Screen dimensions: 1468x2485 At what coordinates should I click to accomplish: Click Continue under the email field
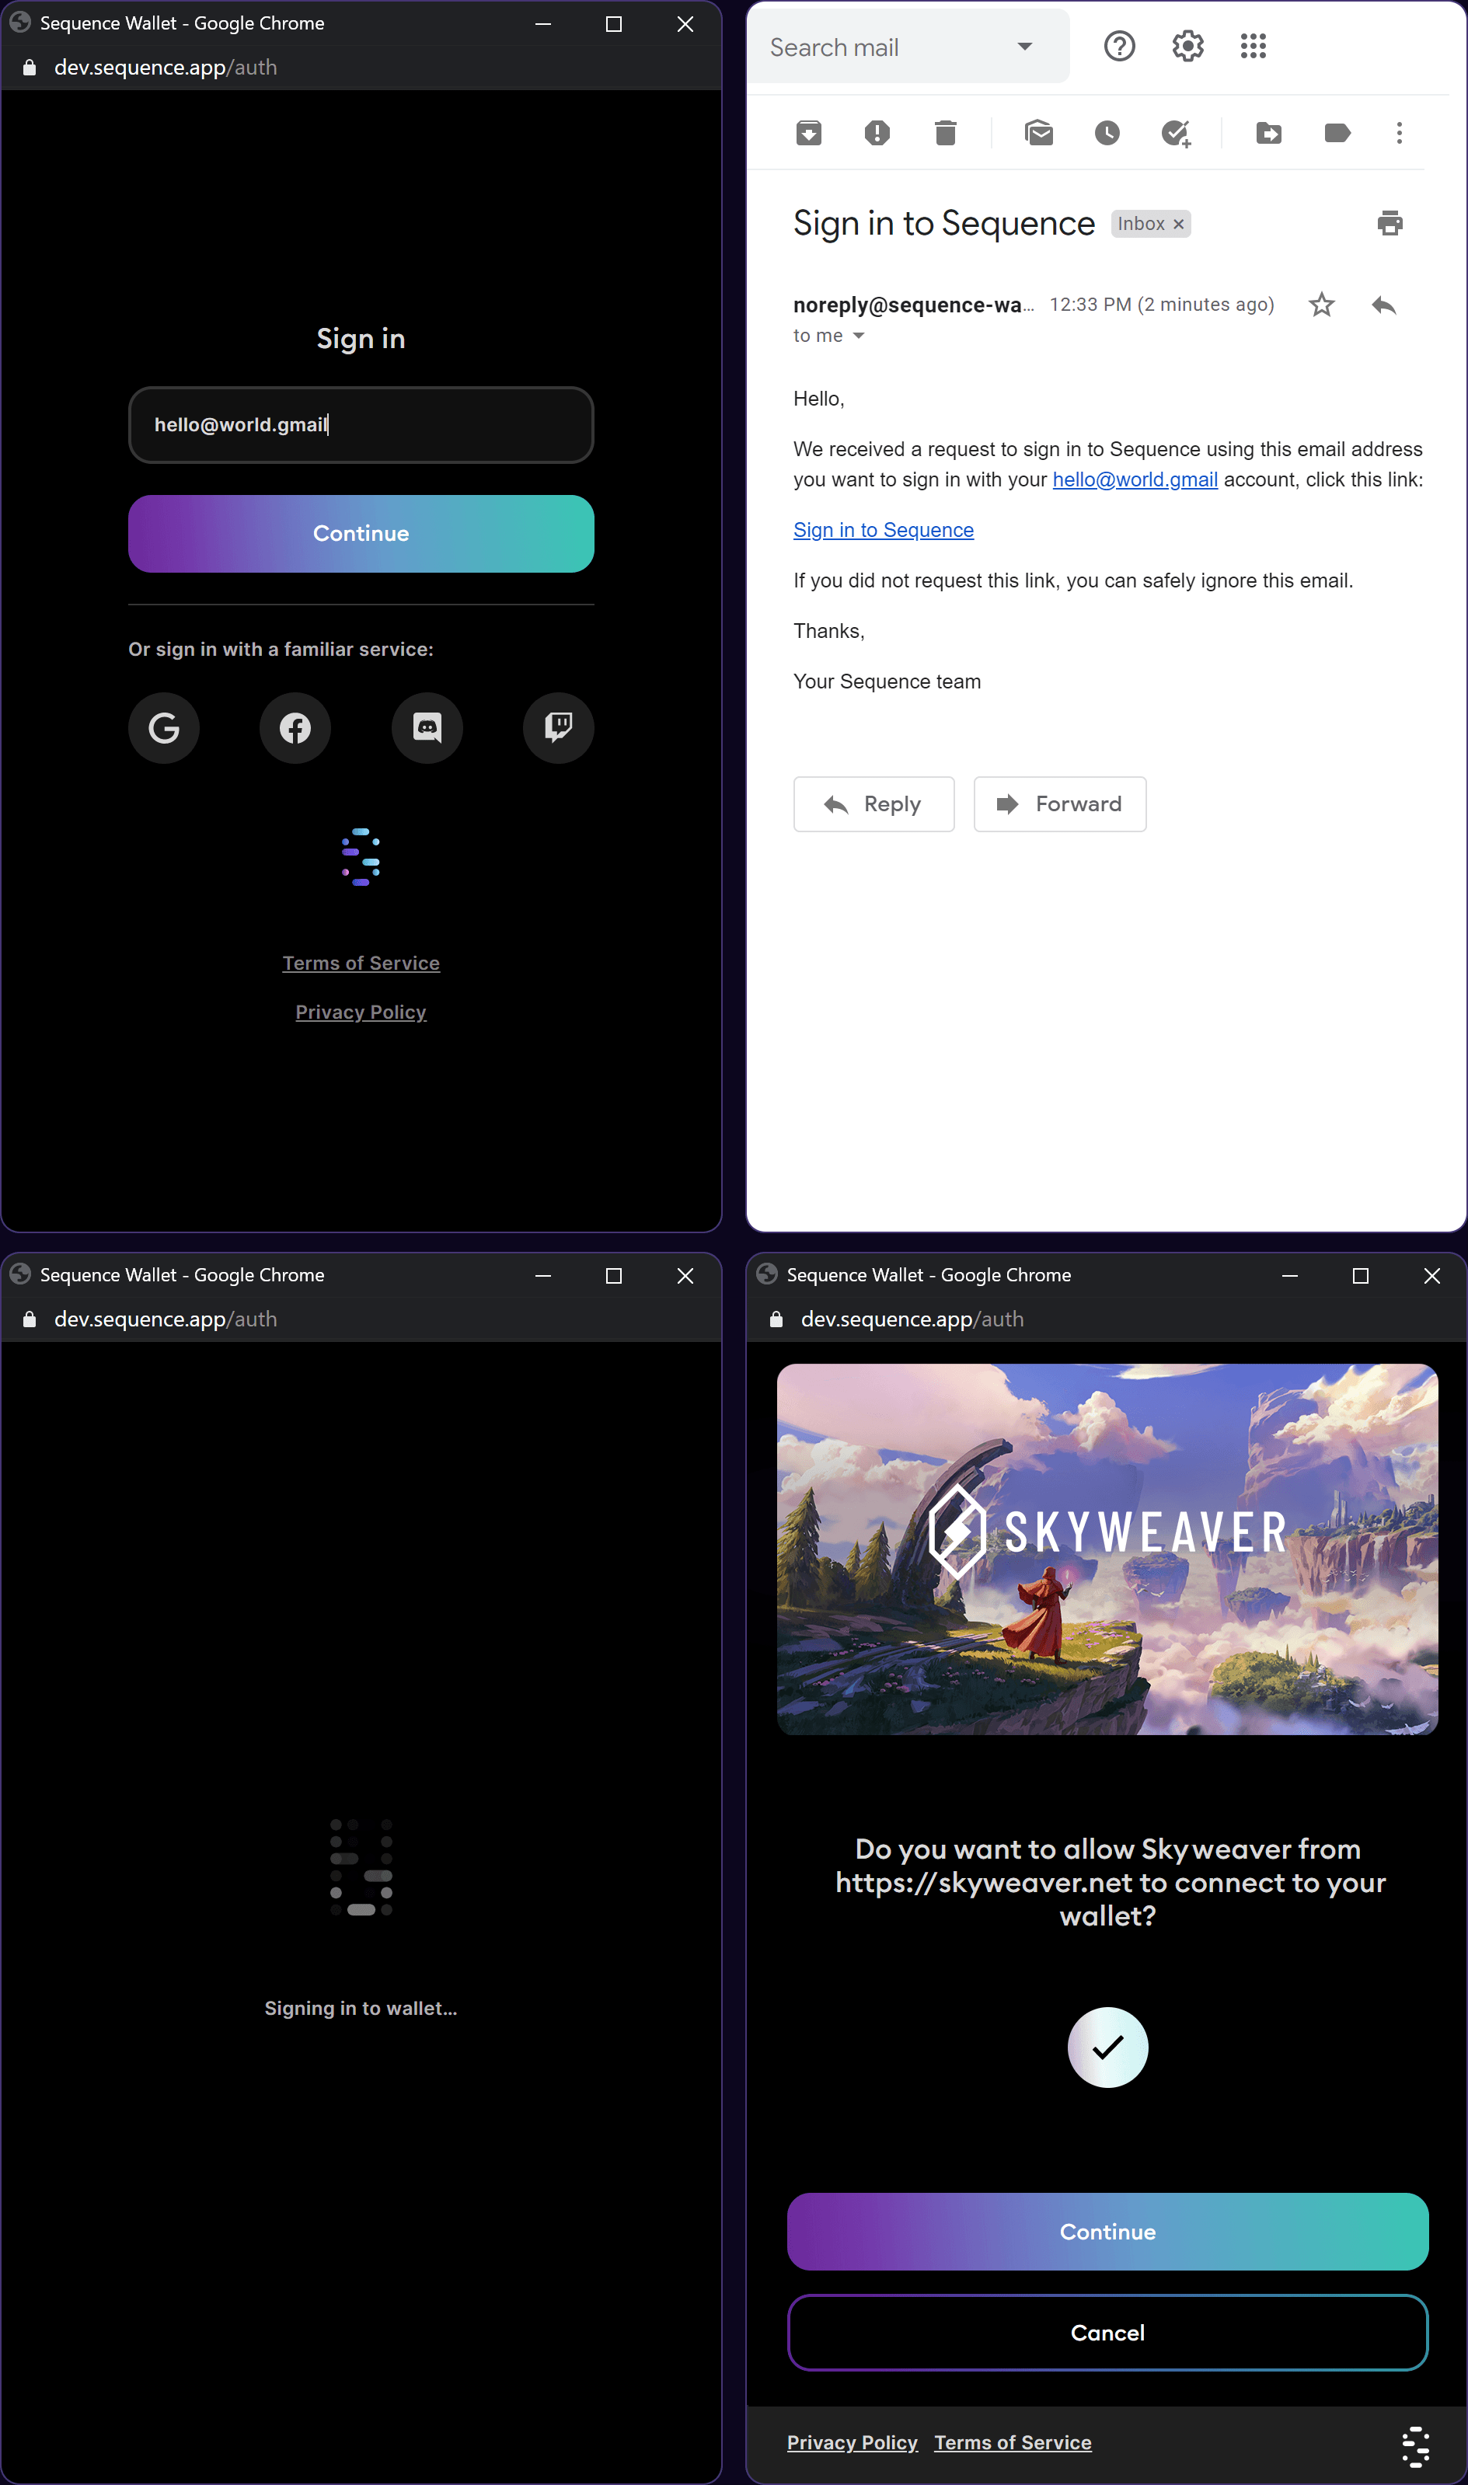click(361, 534)
